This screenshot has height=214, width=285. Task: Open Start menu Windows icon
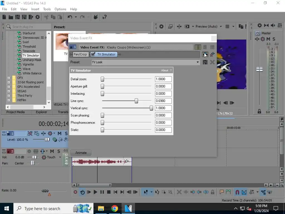click(7, 208)
